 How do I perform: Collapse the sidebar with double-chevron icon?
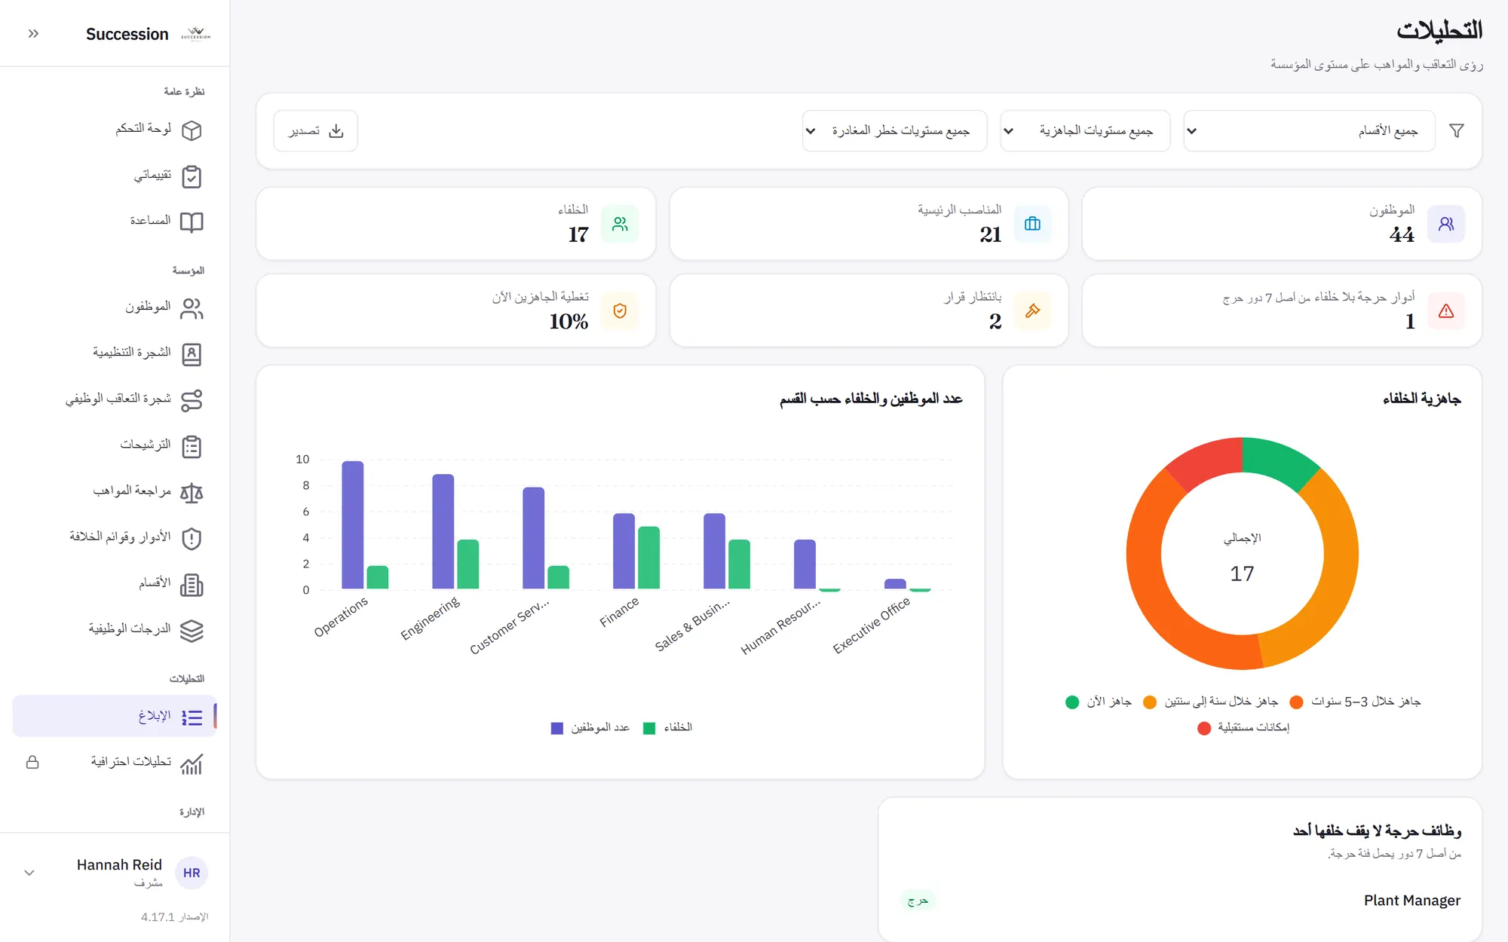click(x=33, y=33)
